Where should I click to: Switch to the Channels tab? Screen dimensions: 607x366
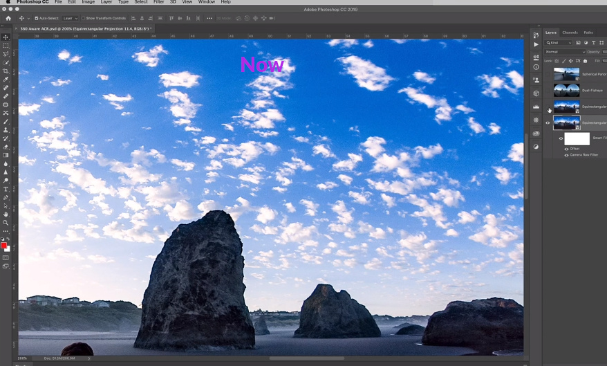click(x=570, y=33)
